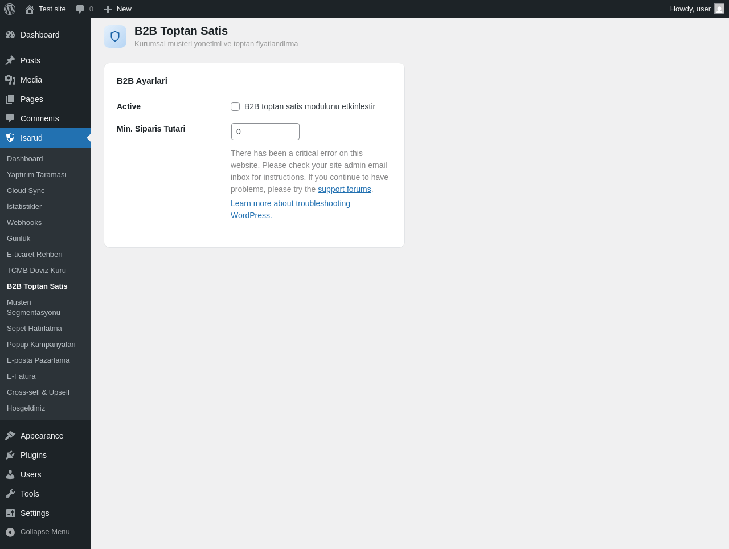Screen dimensions: 729x549
Task: Open the Settings menu item
Action: pyautogui.click(x=35, y=513)
